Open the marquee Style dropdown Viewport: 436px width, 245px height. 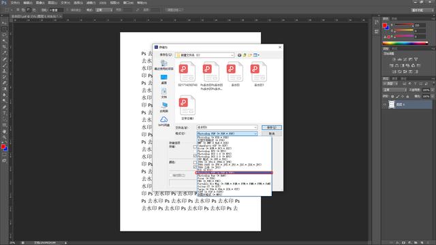pyautogui.click(x=104, y=10)
